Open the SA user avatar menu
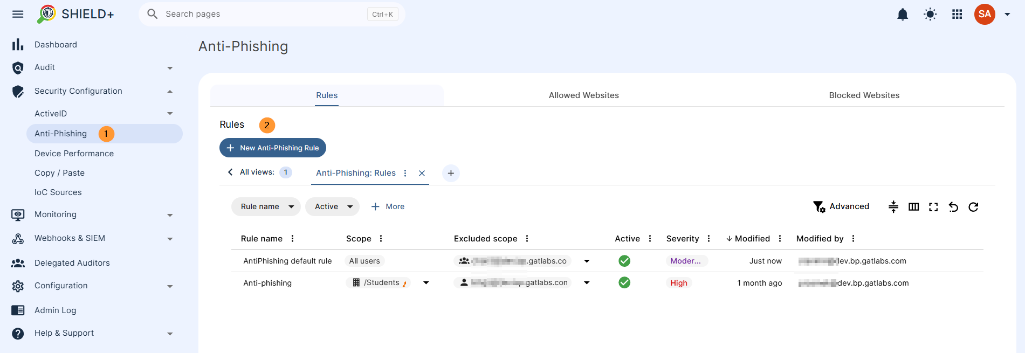1025x353 pixels. 985,14
